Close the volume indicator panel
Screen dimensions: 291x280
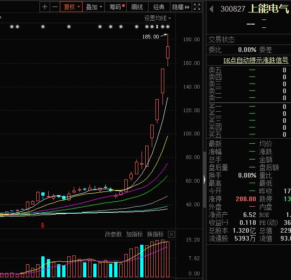[x=171, y=234]
